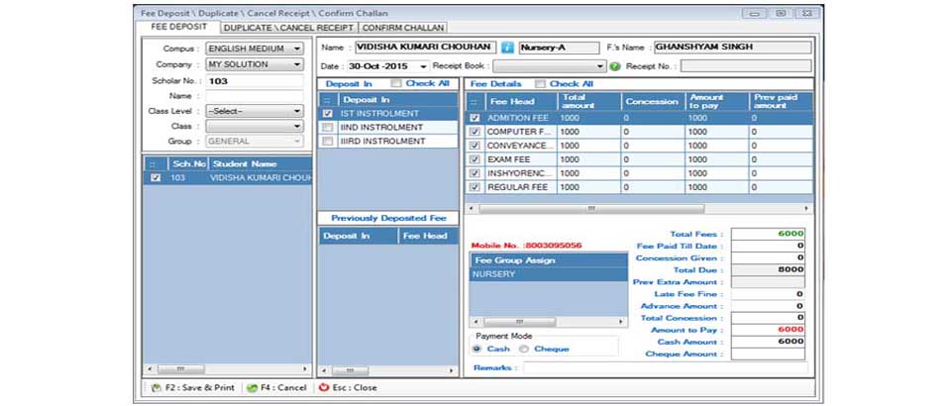
Task: Select the INSHYORENC... fee row
Action: point(639,173)
